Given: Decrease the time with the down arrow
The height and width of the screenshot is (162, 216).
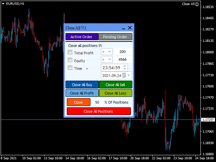Looking at the screenshot, I should click(125, 69).
